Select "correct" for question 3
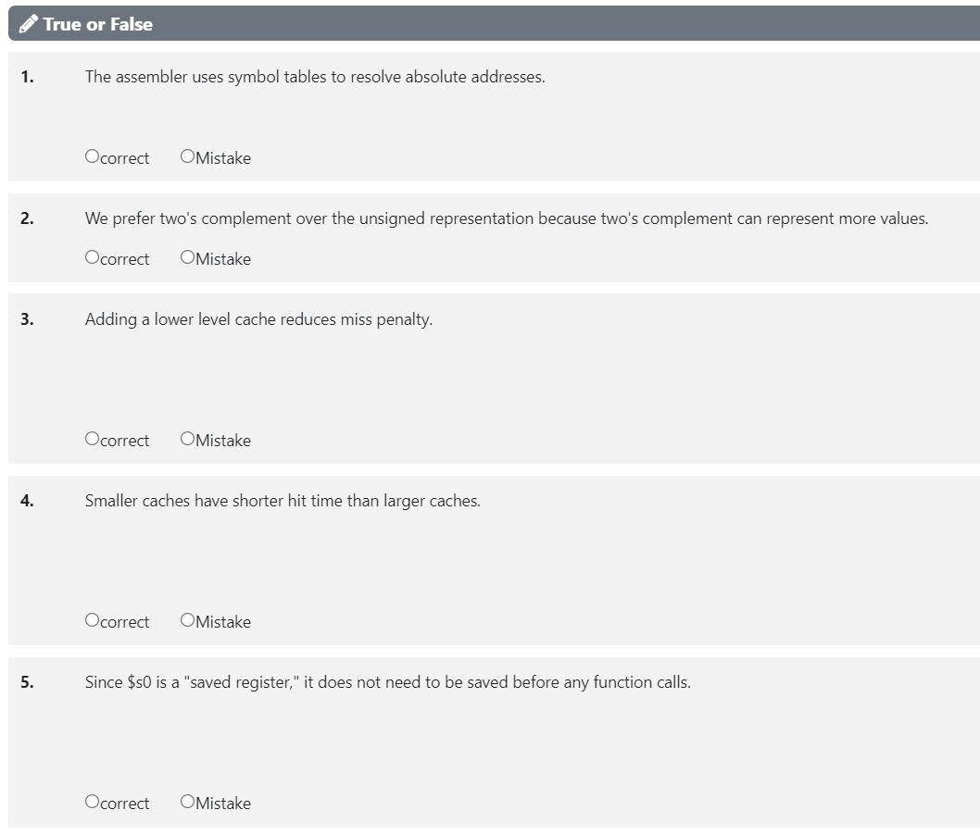The image size is (980, 835). [91, 439]
